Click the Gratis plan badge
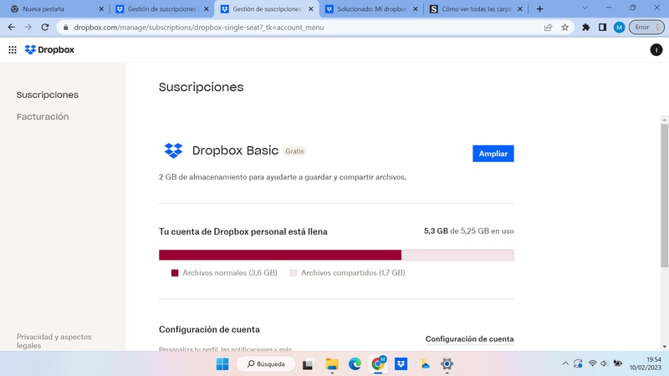This screenshot has height=376, width=669. tap(294, 151)
